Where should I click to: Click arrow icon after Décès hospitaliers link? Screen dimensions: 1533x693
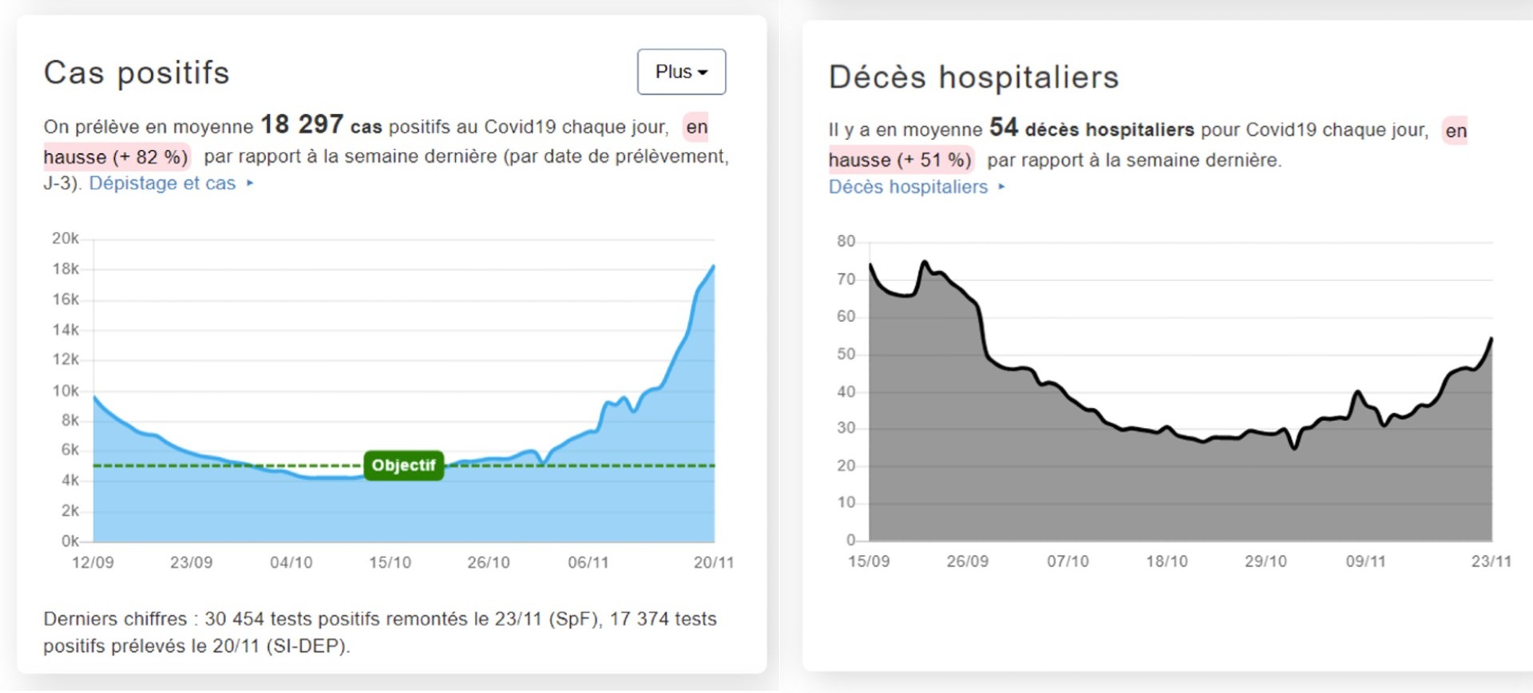[1001, 187]
